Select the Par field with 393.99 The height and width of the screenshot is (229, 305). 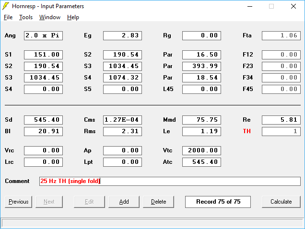tap(201, 66)
